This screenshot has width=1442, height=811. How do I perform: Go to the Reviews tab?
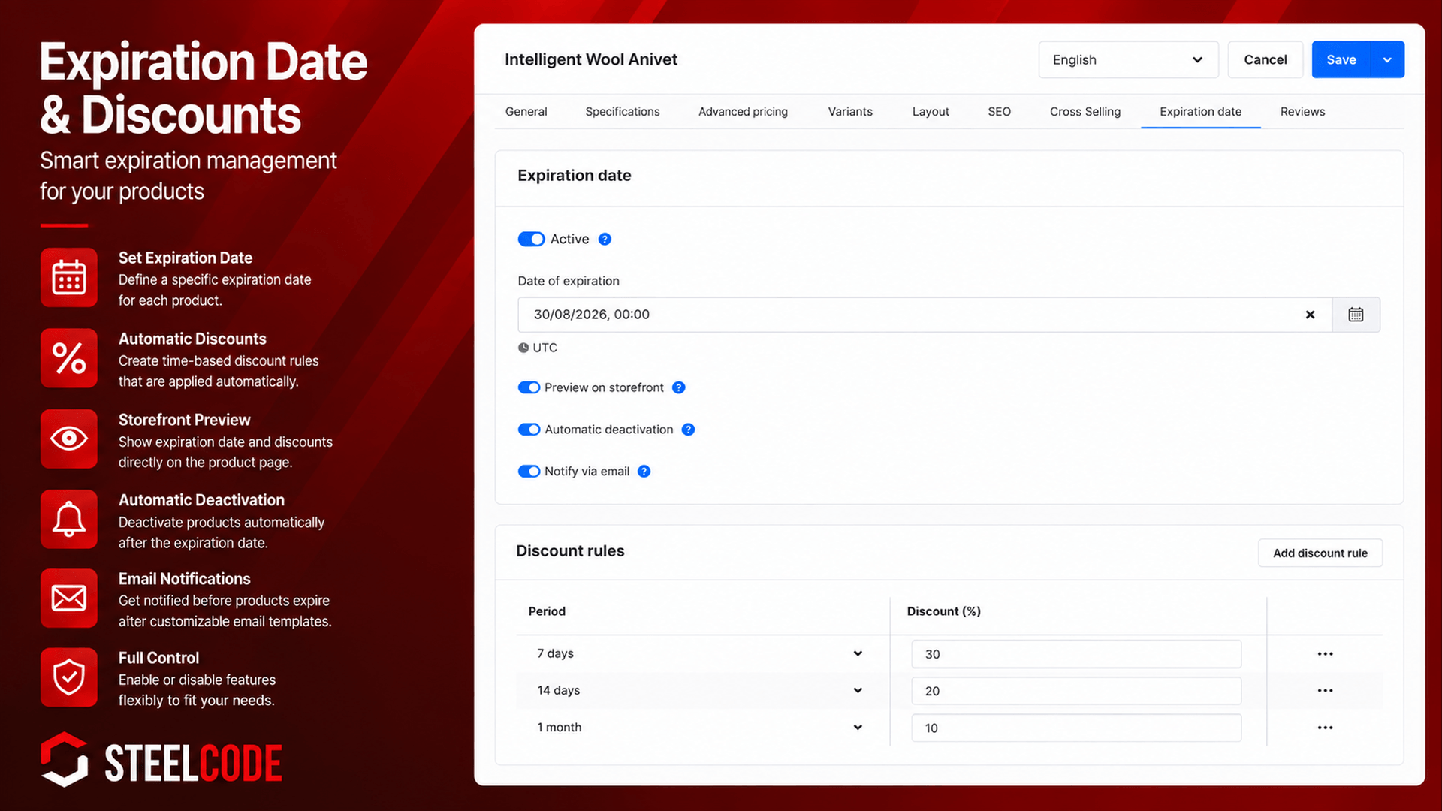tap(1302, 112)
